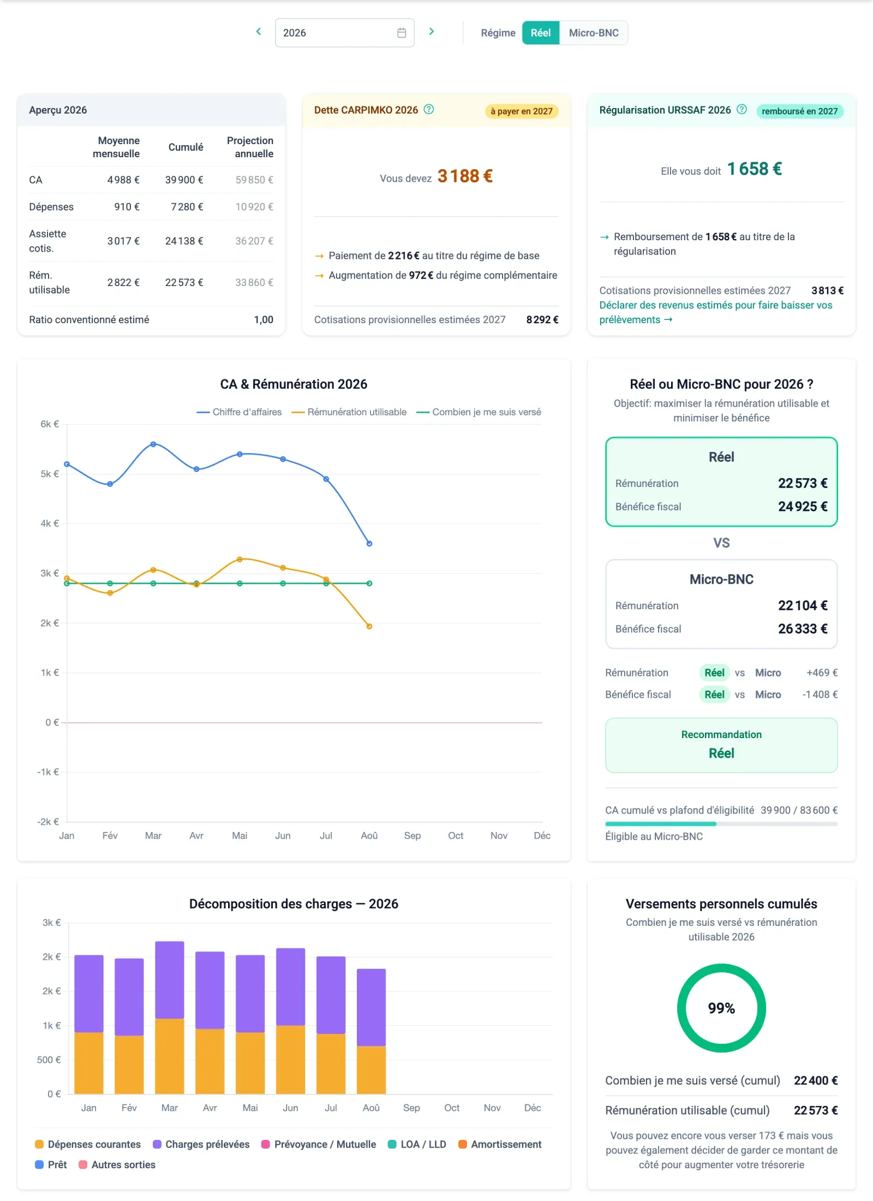
Task: Click the 'remboursé en 2027' badge
Action: click(800, 111)
